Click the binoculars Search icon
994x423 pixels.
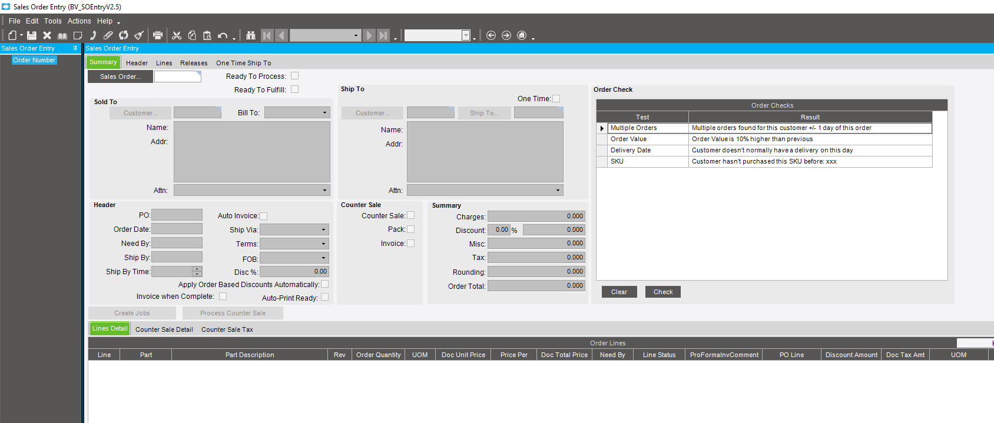pos(251,35)
